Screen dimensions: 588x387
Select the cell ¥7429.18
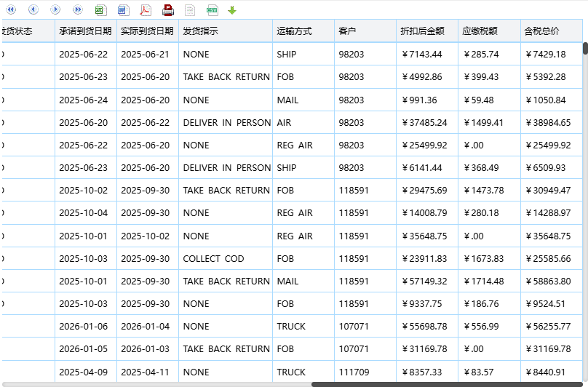(x=552, y=54)
